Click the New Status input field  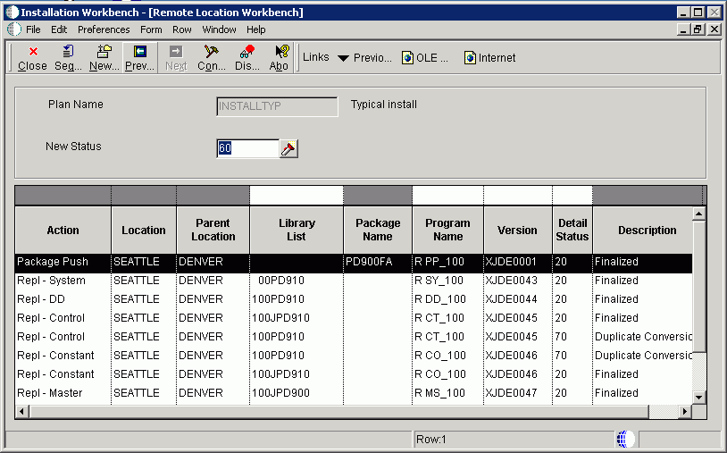click(247, 149)
